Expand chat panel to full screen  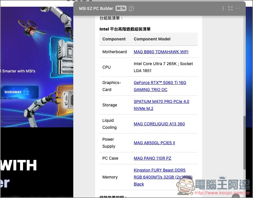(230, 8)
